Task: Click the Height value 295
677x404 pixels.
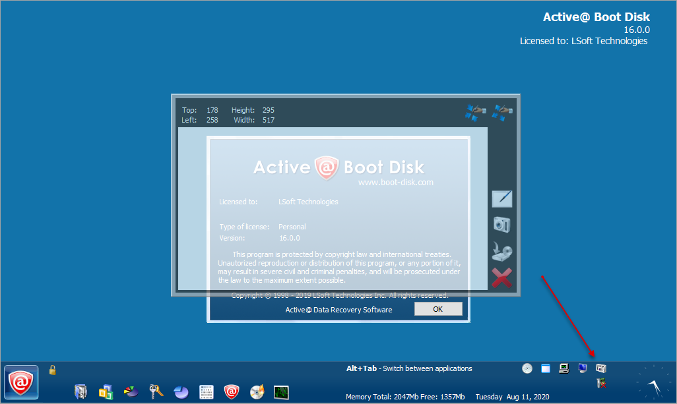Action: click(268, 110)
